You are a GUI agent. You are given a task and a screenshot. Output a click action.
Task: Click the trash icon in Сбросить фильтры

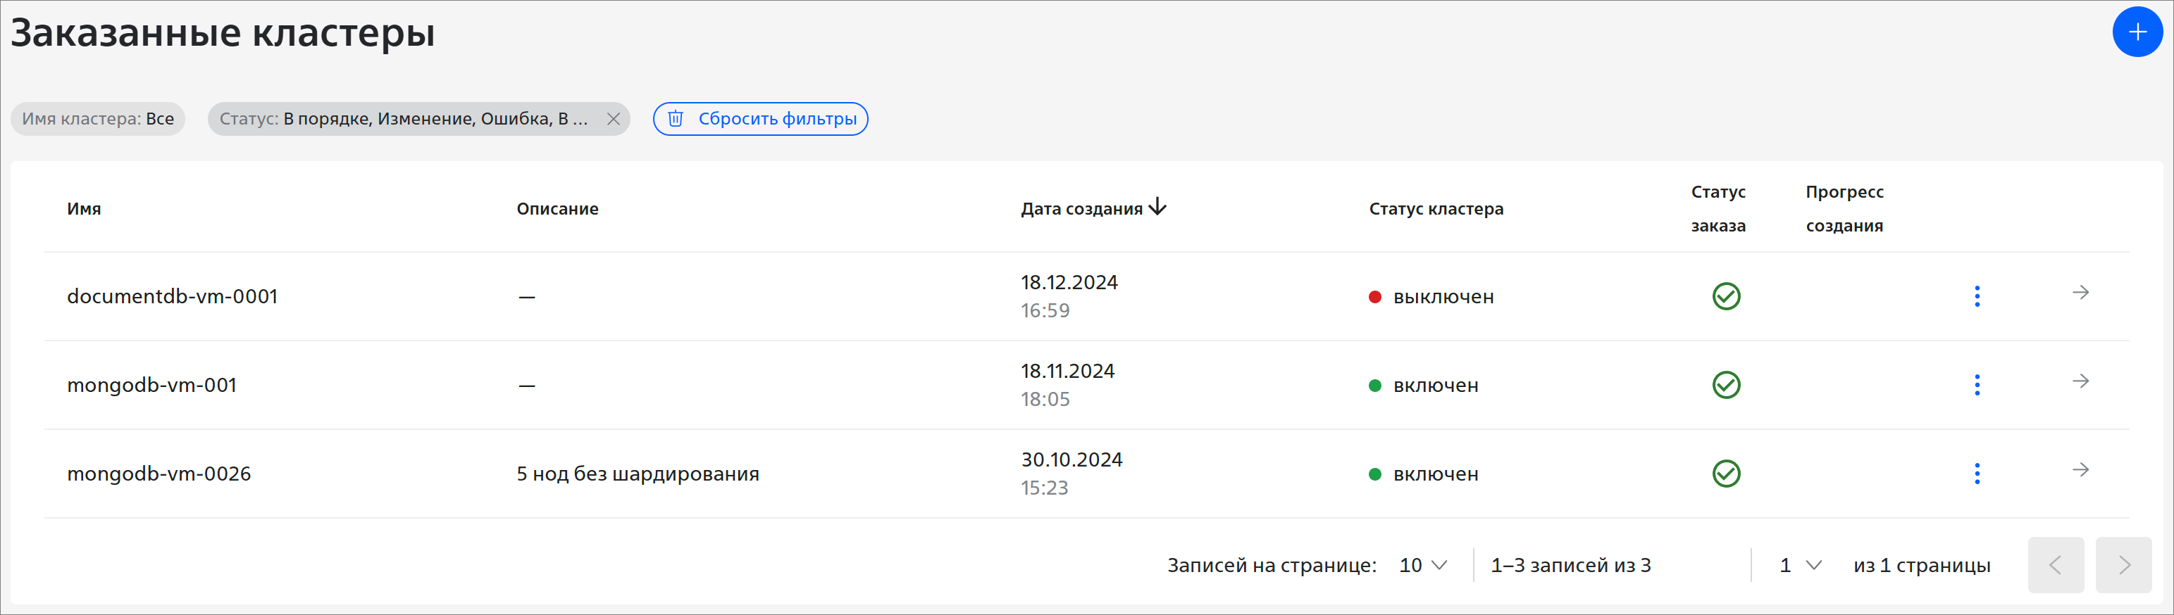coord(675,119)
